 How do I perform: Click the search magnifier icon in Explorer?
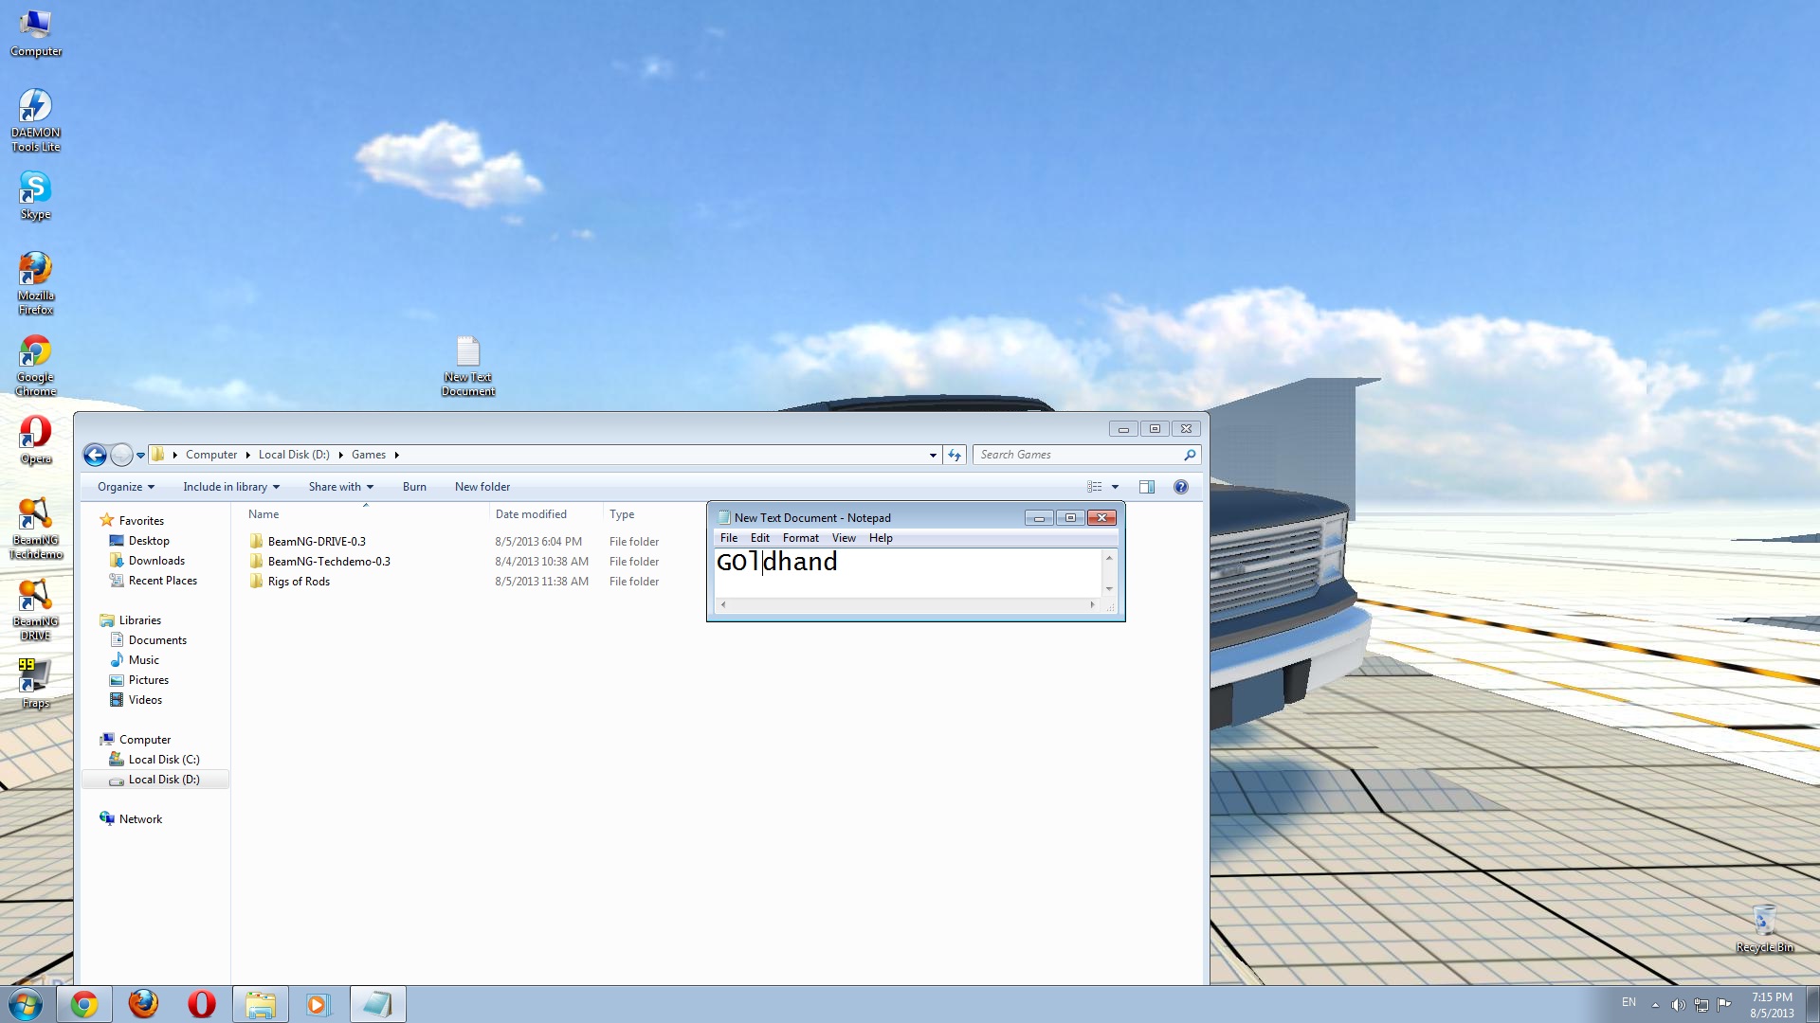1190,456
